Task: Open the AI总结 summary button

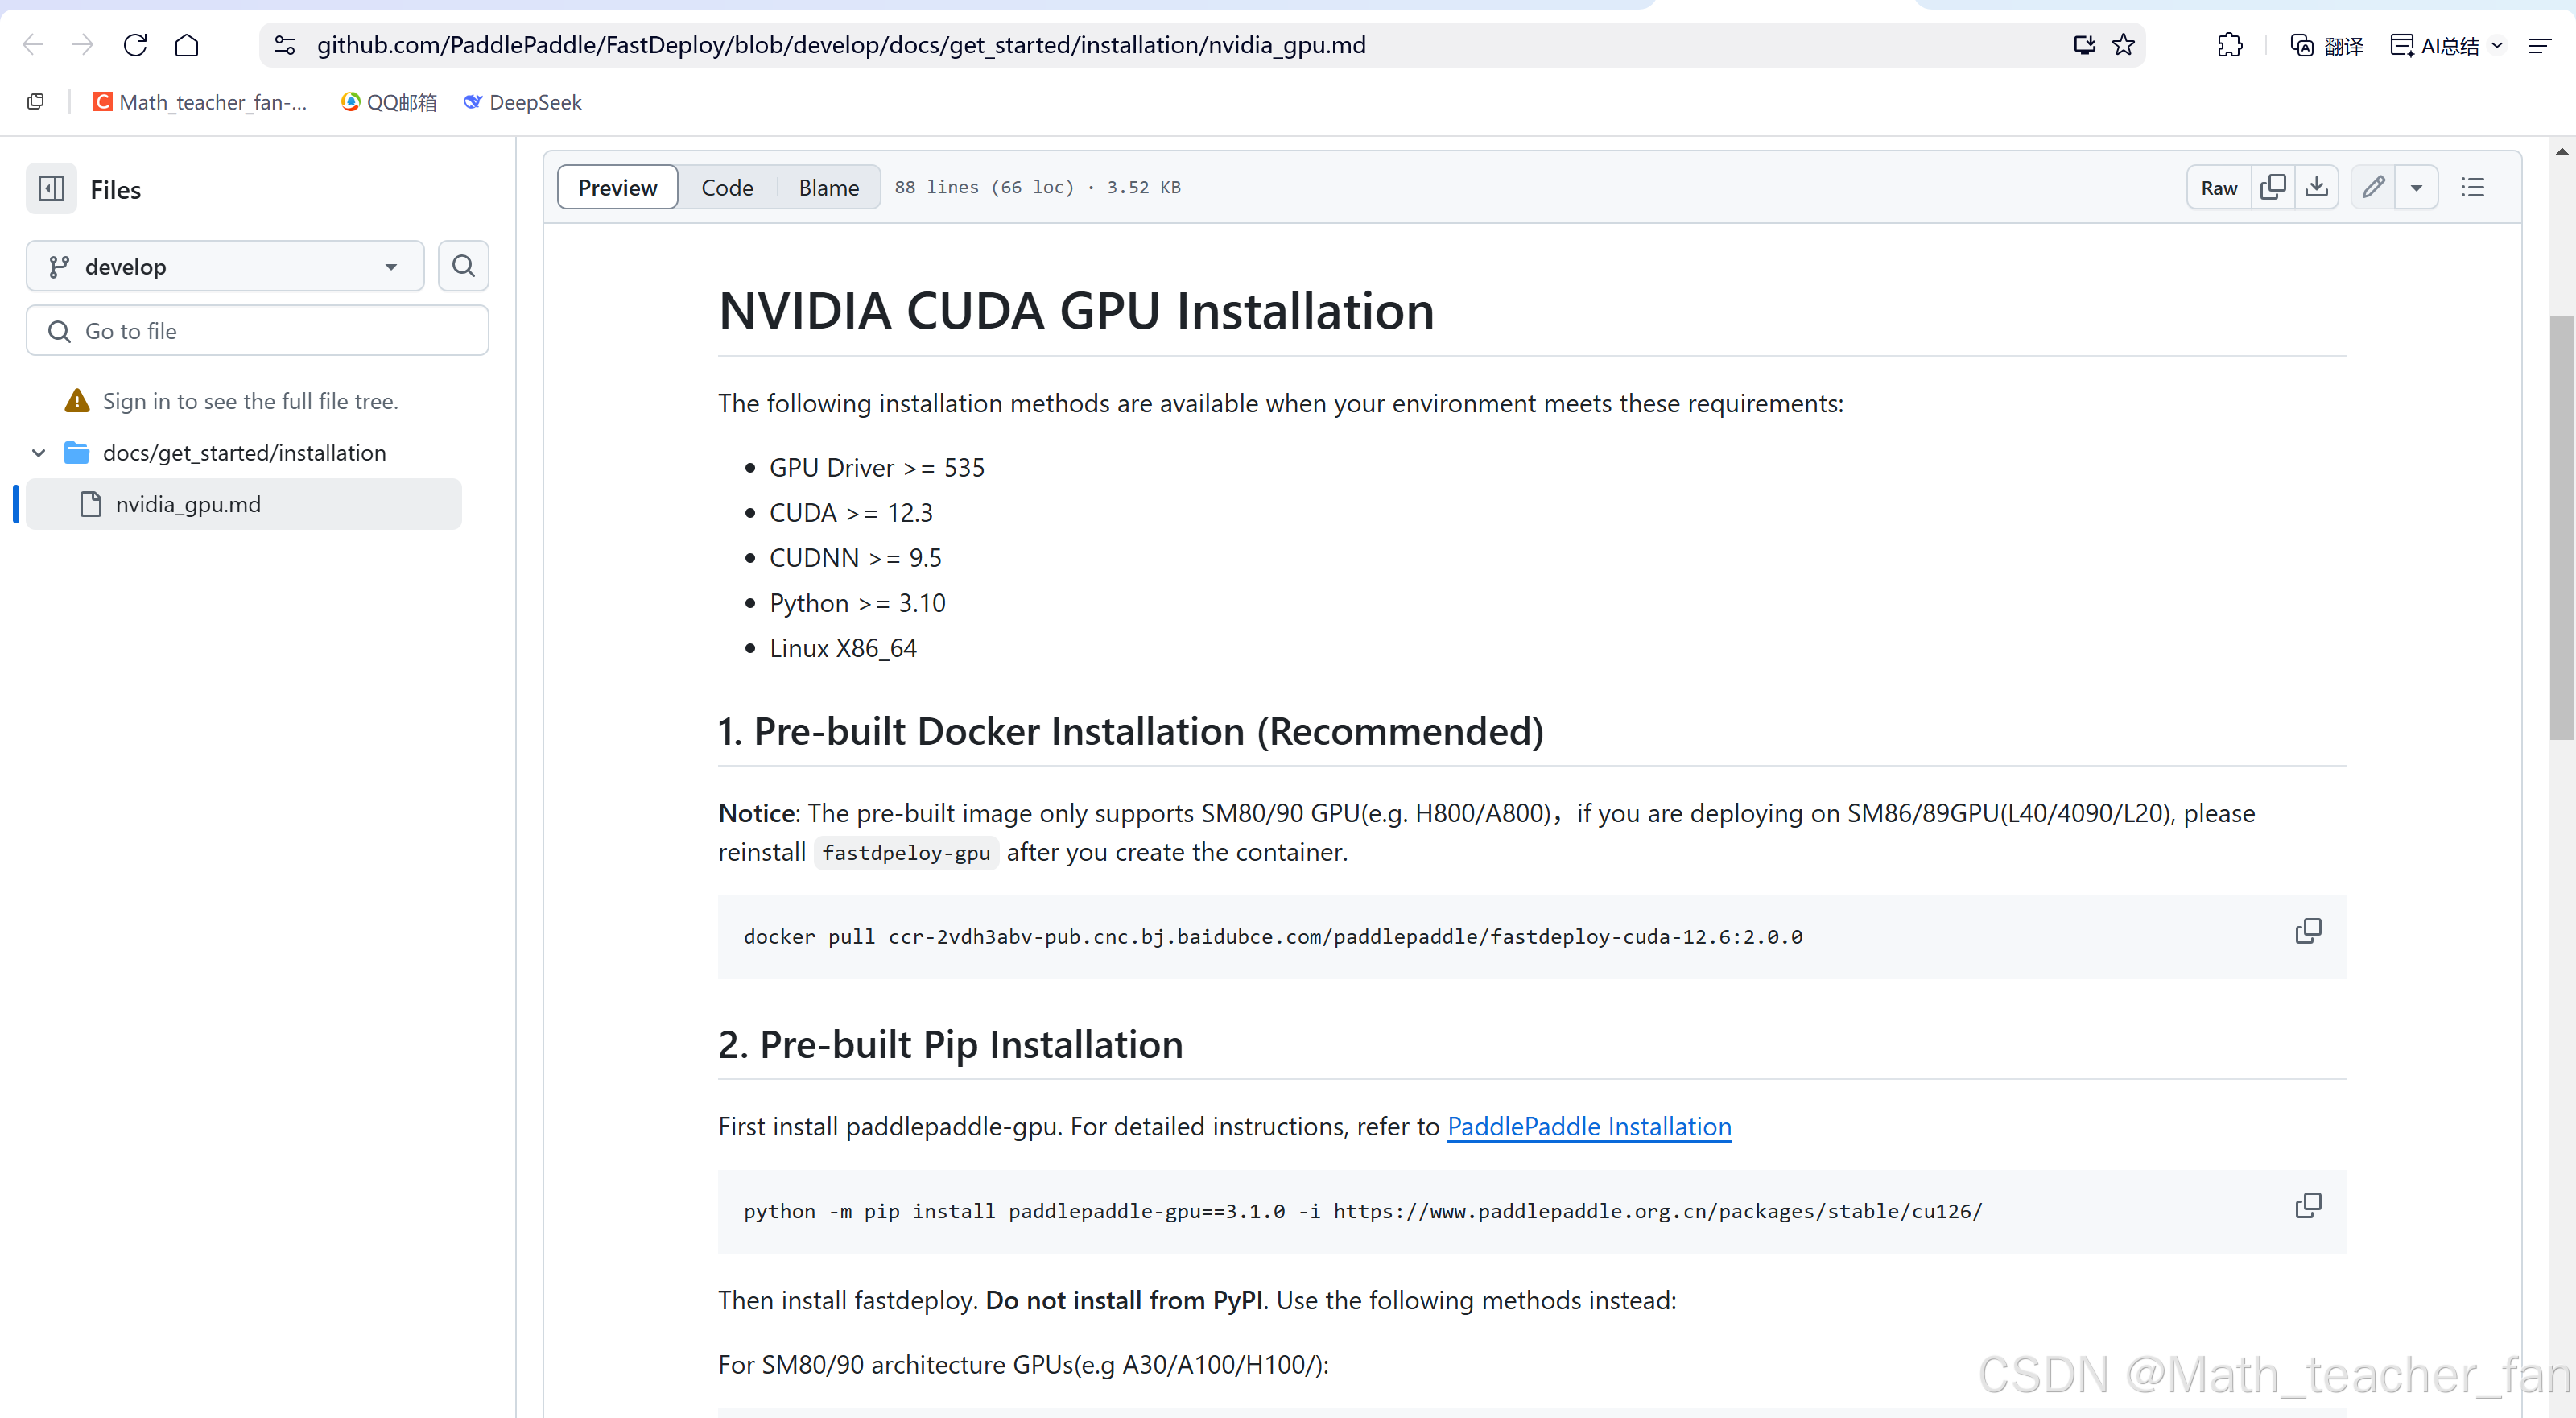Action: 2434,45
